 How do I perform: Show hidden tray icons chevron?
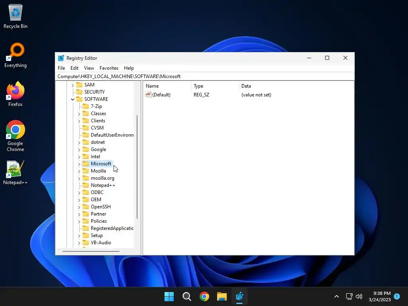point(336,296)
